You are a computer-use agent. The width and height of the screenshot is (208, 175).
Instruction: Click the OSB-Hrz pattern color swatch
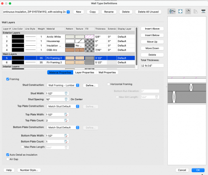70,50
